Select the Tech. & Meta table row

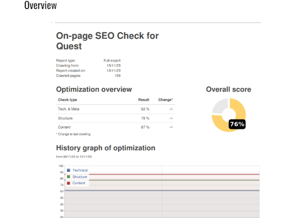[116, 109]
